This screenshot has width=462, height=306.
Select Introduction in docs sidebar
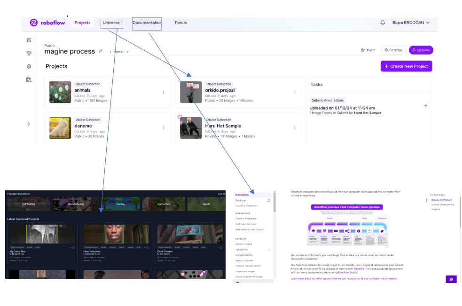pyautogui.click(x=242, y=195)
